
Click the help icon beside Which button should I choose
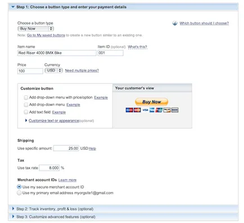pos(175,23)
